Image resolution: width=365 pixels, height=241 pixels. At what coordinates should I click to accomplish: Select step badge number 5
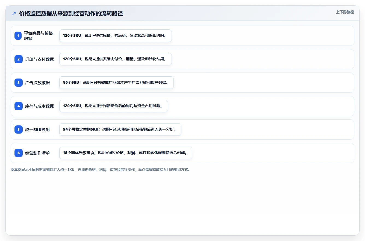point(18,129)
